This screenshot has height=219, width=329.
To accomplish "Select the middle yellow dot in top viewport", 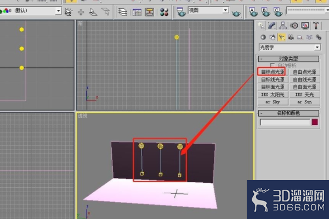I will [21, 49].
